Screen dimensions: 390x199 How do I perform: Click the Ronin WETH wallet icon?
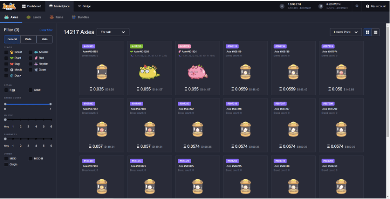[x=321, y=6]
